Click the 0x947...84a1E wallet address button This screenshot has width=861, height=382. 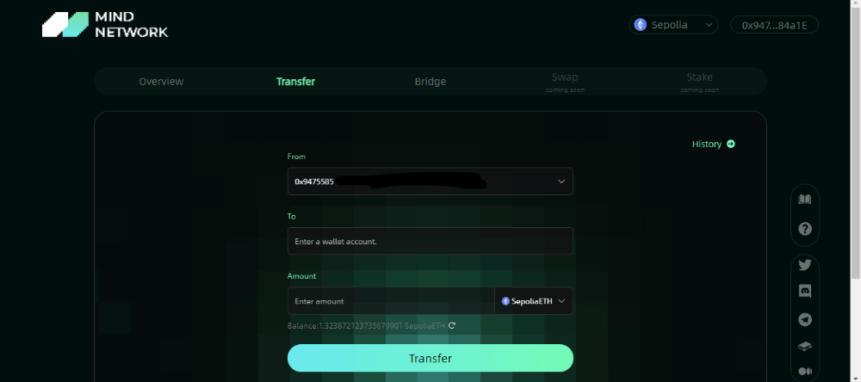click(x=774, y=25)
